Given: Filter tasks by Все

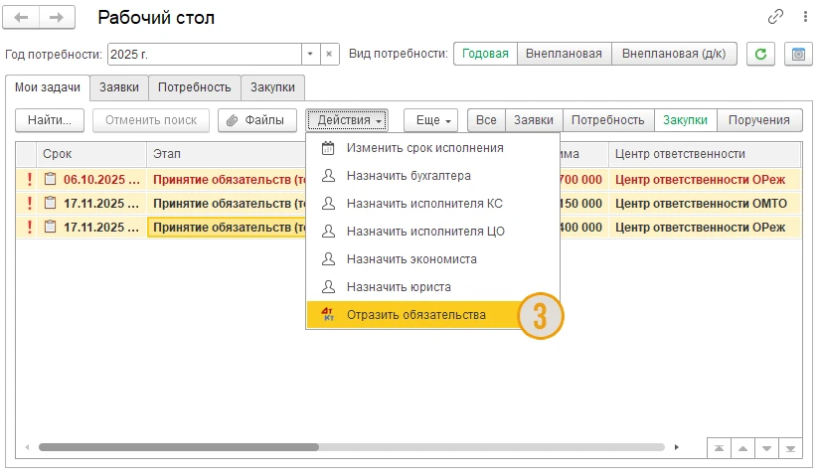Looking at the screenshot, I should point(486,120).
